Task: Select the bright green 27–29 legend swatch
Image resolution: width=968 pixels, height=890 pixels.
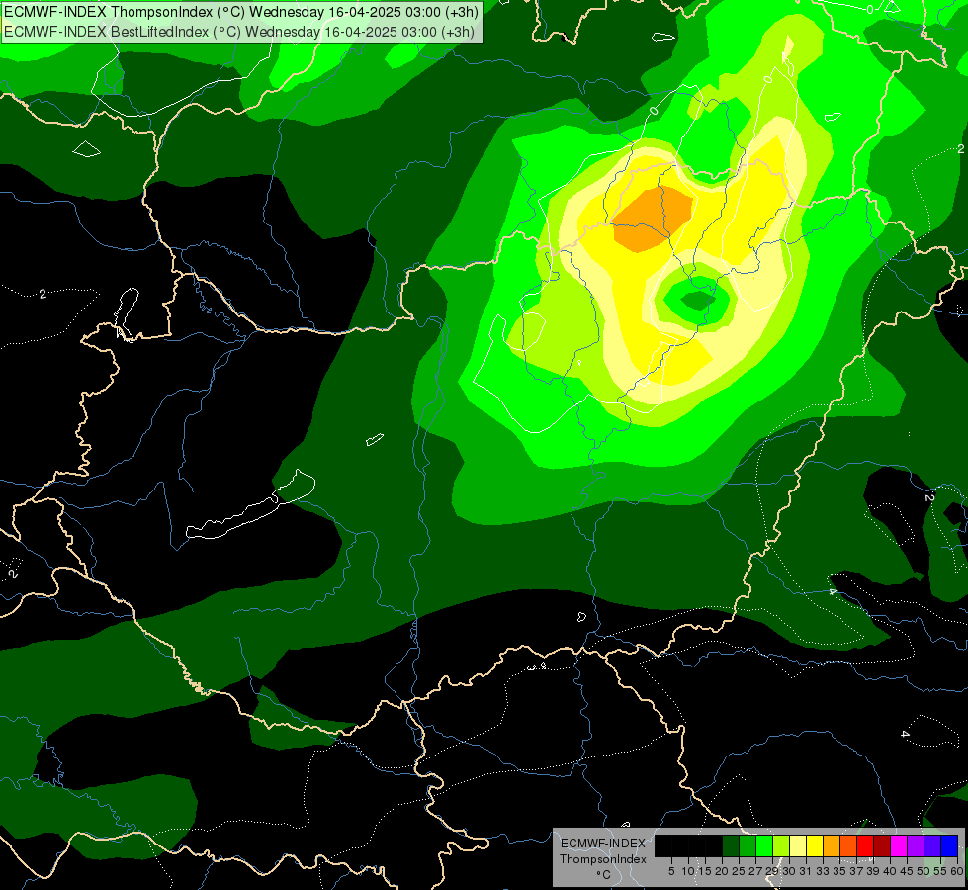Action: click(x=764, y=845)
